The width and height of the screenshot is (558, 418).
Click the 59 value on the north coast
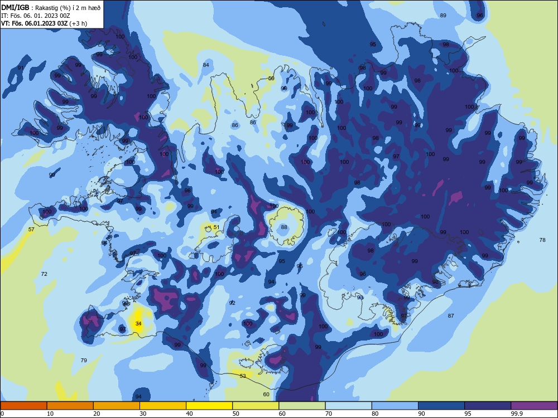pyautogui.click(x=271, y=78)
